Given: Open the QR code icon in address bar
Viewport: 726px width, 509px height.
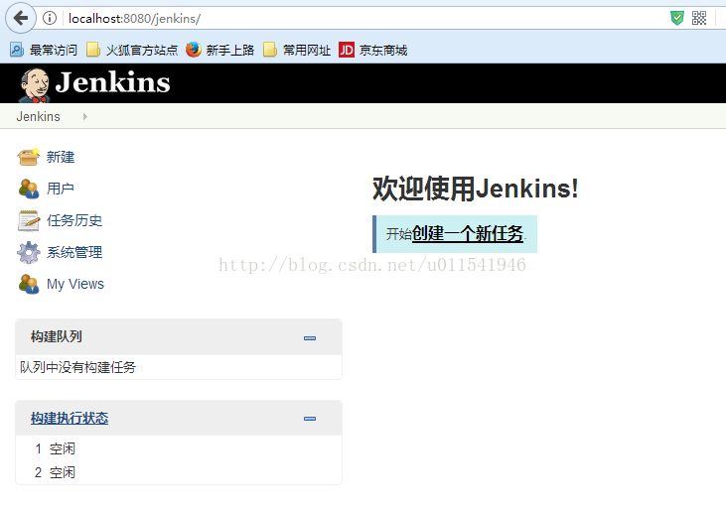Looking at the screenshot, I should (x=699, y=19).
